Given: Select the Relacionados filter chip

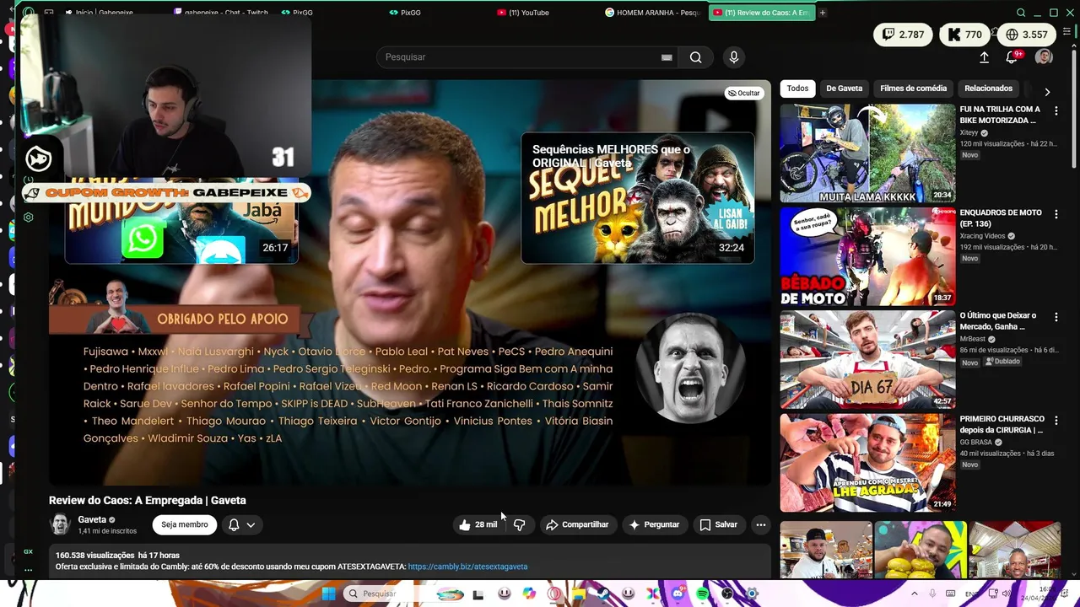Looking at the screenshot, I should tap(988, 89).
